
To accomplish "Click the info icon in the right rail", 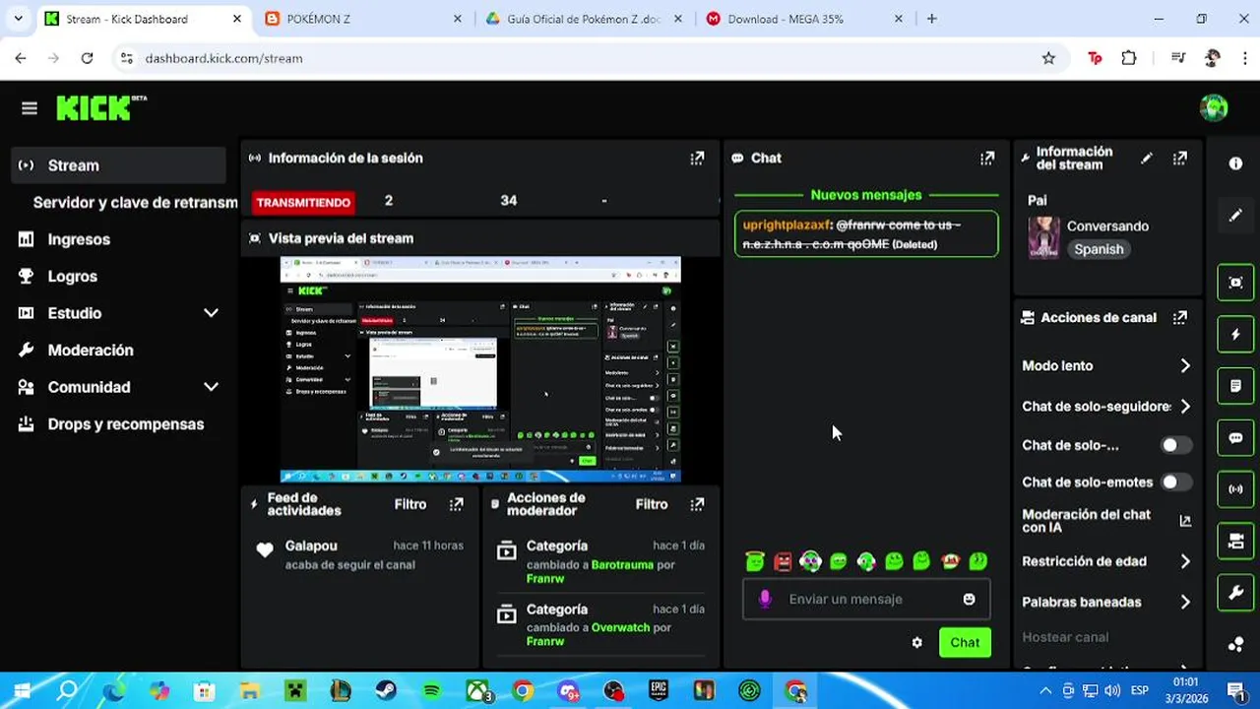I will tap(1236, 163).
